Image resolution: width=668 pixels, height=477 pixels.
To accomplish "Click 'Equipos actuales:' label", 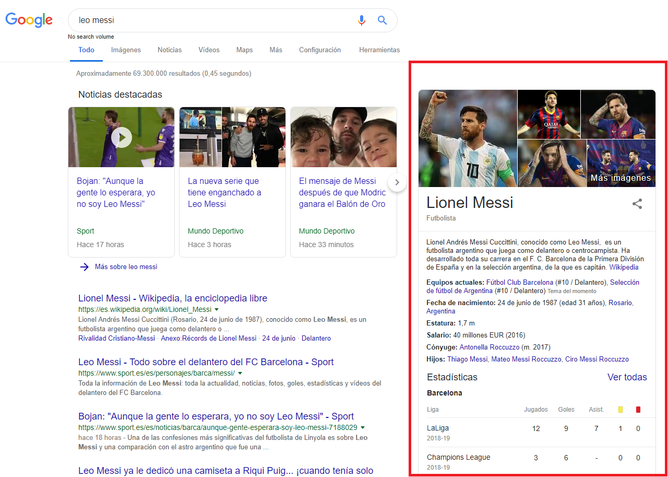I will coord(455,282).
